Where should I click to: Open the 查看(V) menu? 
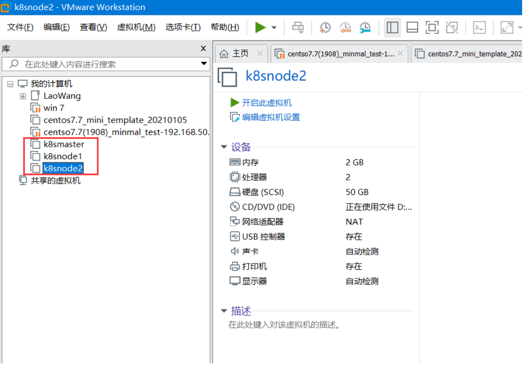coord(93,27)
